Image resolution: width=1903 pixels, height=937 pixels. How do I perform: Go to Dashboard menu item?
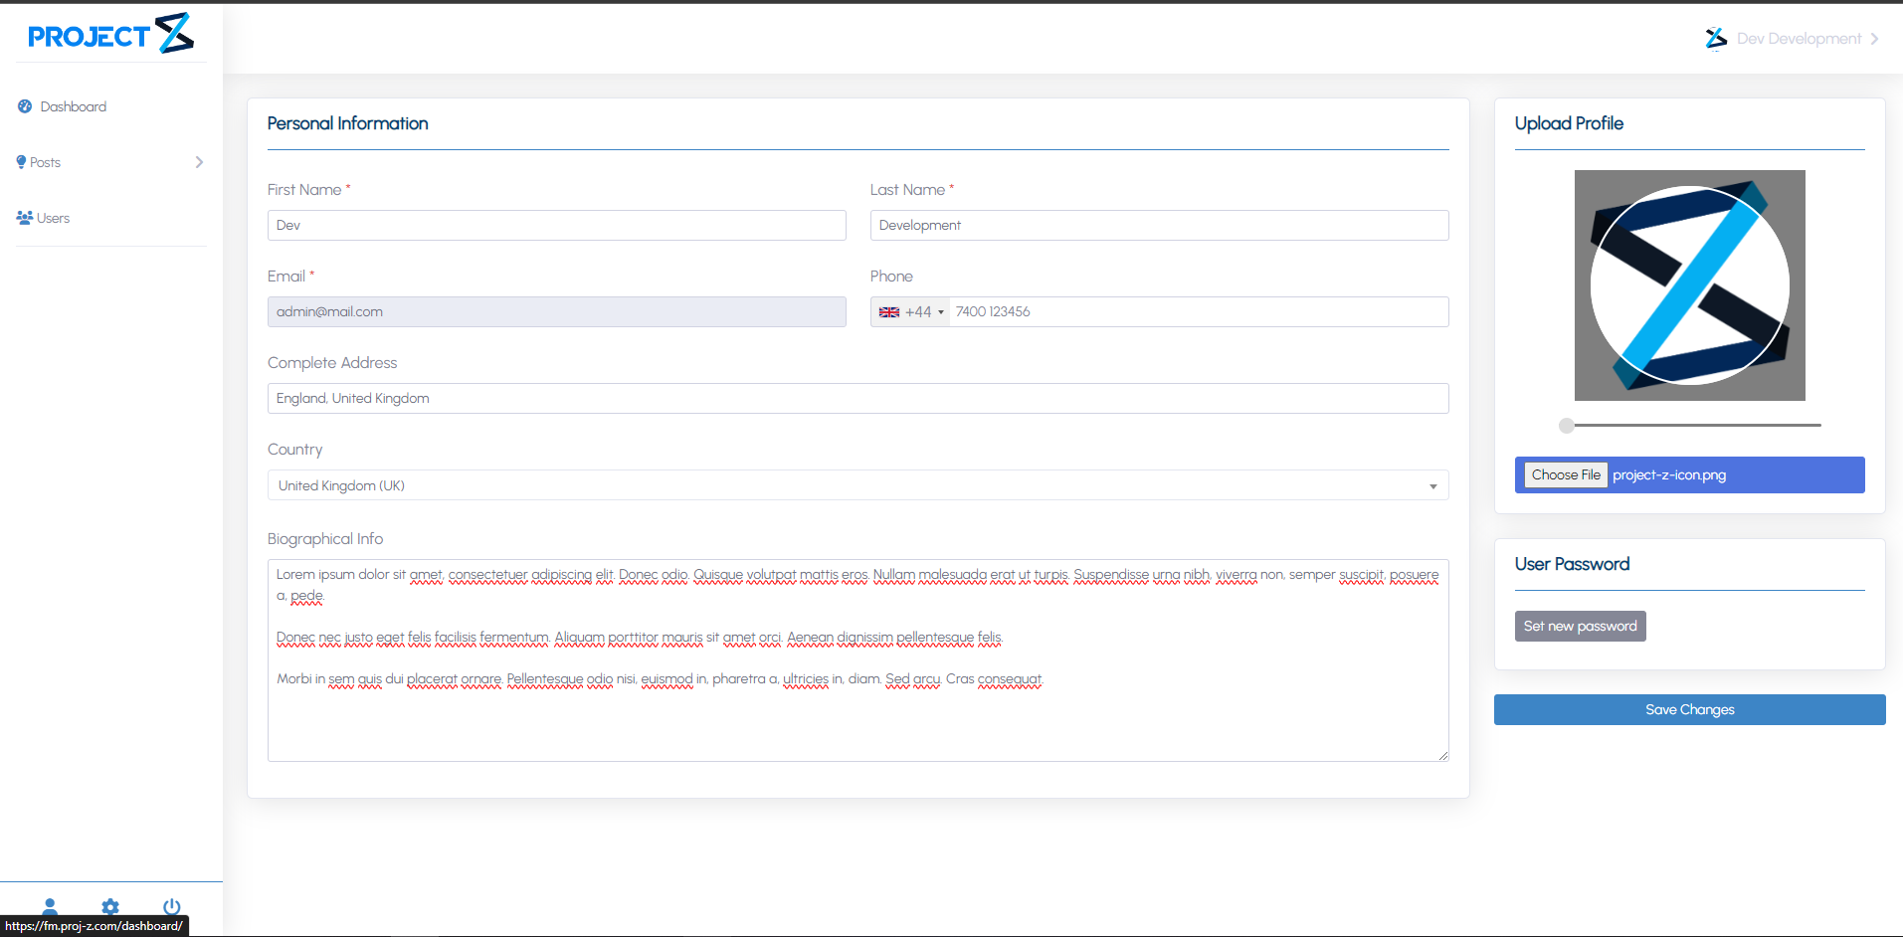[x=74, y=106]
